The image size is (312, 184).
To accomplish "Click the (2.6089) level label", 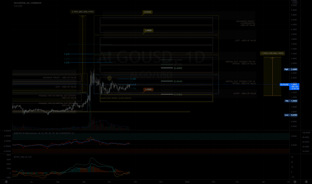I will click(178, 68).
